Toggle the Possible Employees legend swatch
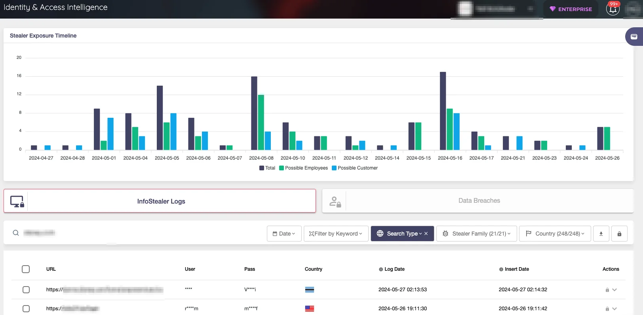Screen dimensions: 643x315 (282, 168)
